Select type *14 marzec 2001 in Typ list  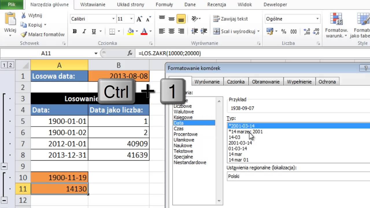245,132
